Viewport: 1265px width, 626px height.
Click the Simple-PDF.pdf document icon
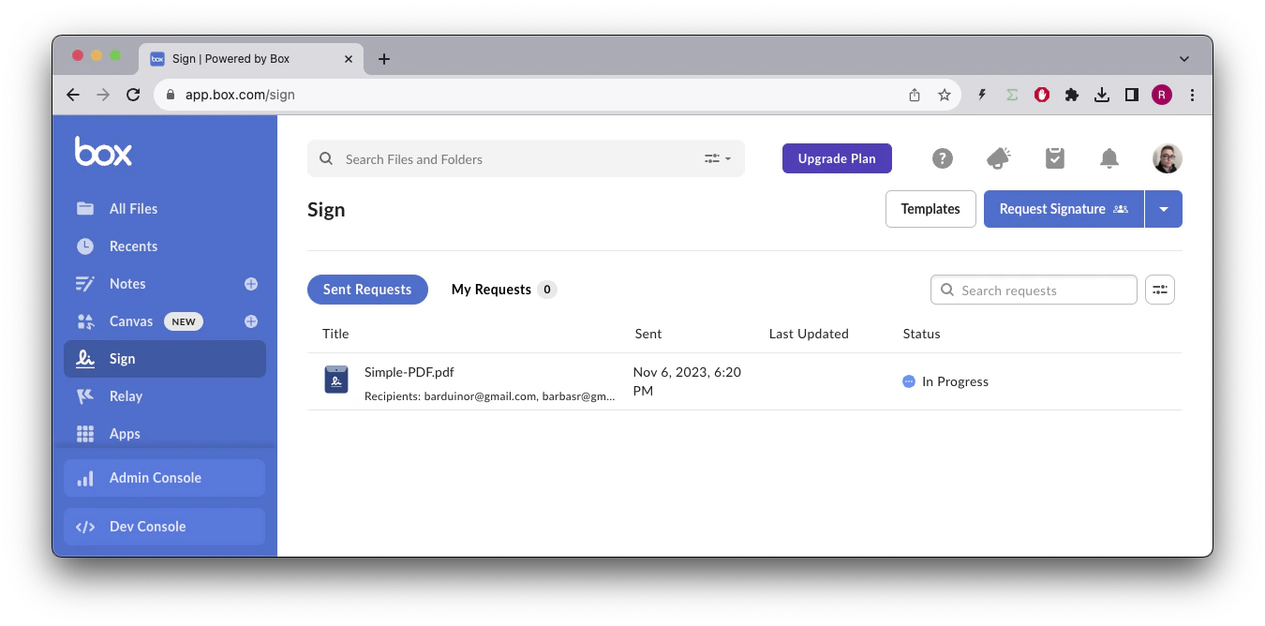tap(336, 380)
